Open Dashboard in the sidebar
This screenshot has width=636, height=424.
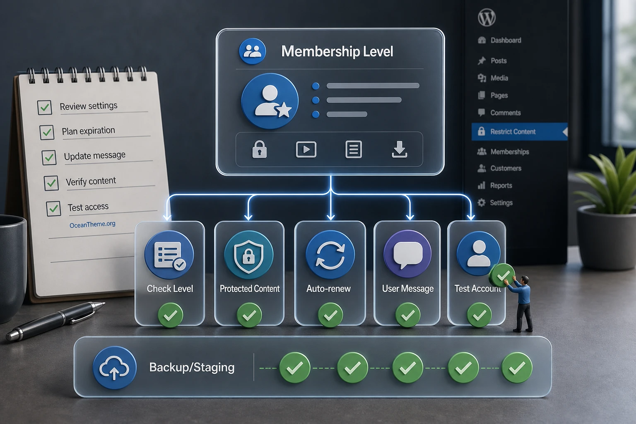[499, 40]
